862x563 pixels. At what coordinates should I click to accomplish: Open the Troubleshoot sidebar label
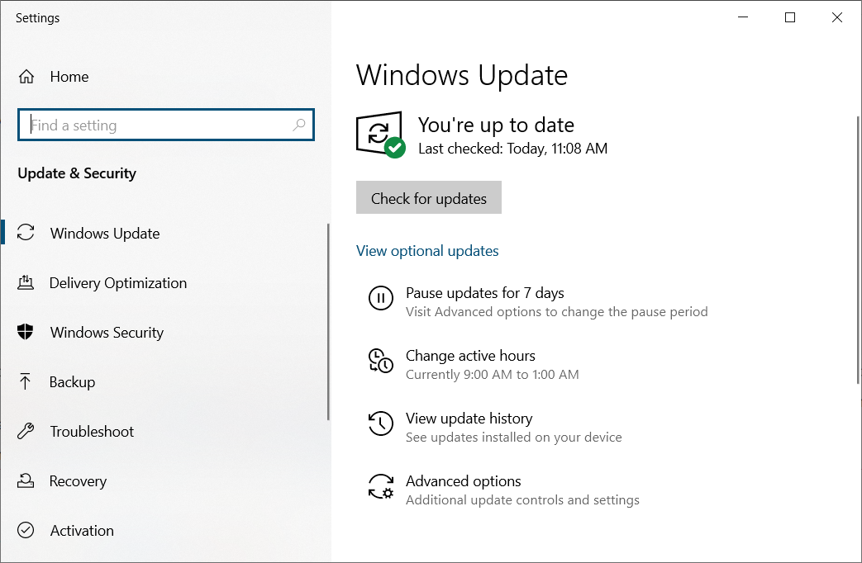(92, 432)
